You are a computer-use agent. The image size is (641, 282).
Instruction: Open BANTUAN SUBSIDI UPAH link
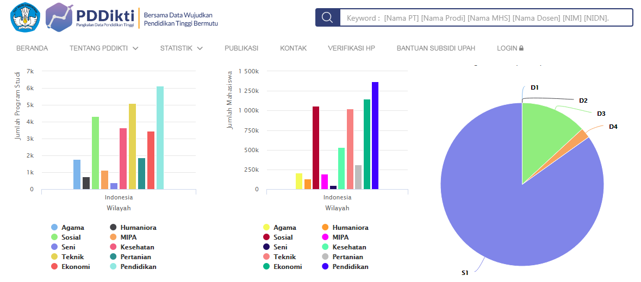tap(436, 48)
